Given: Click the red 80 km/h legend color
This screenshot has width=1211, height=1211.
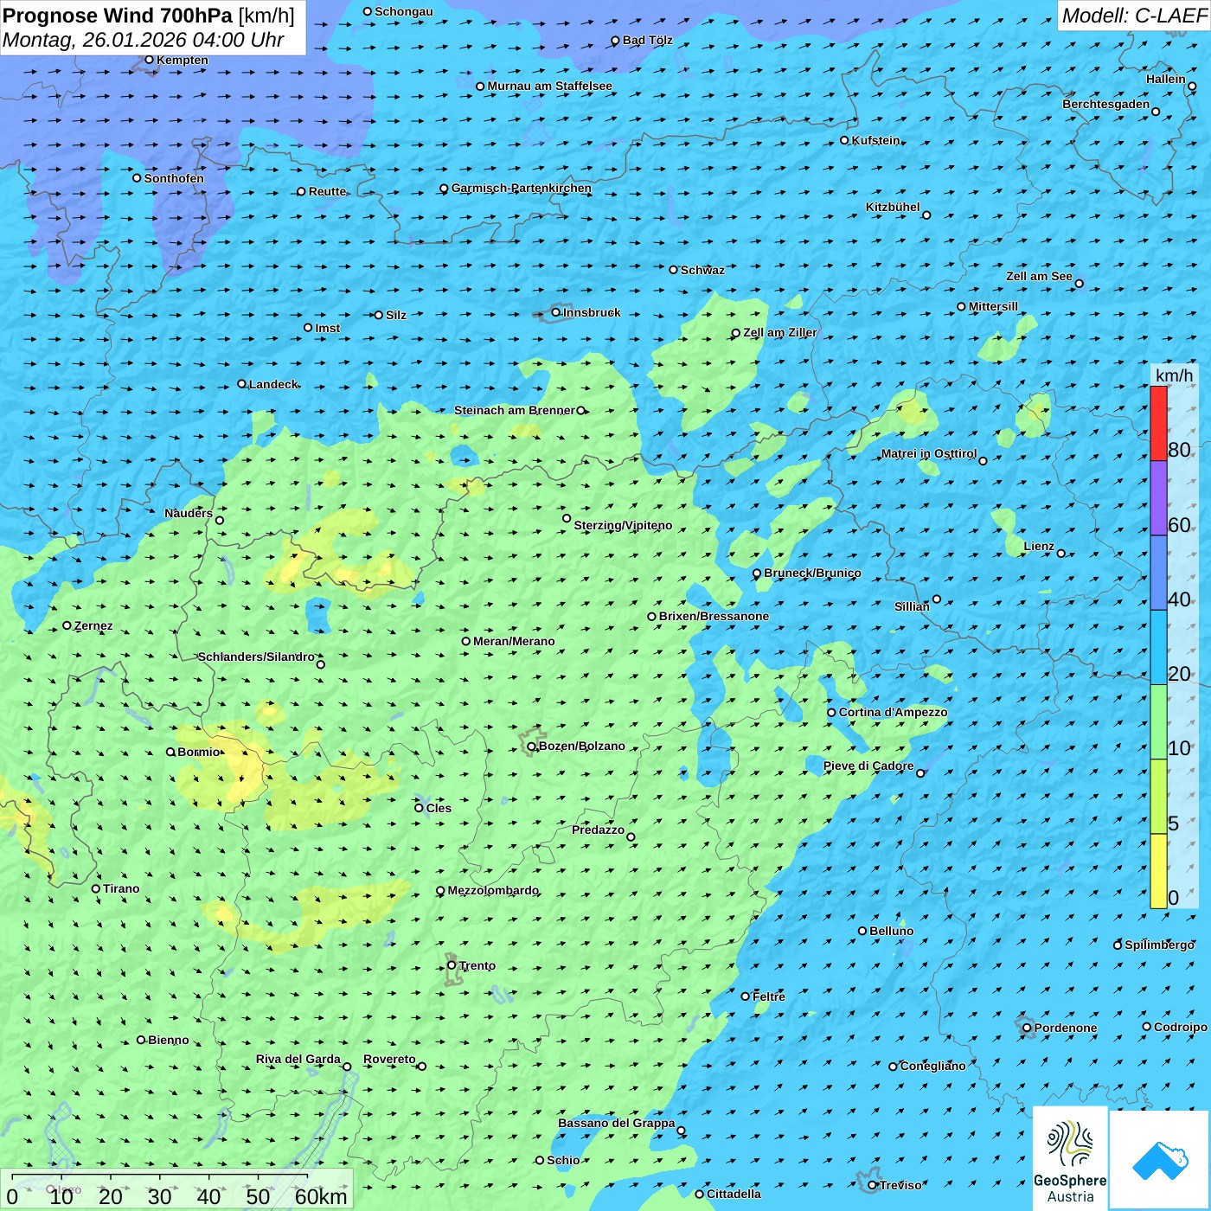Looking at the screenshot, I should click(x=1158, y=423).
